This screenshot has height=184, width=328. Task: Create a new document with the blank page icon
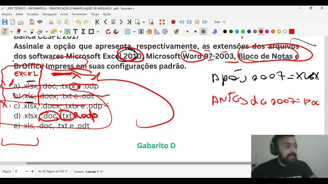point(13,22)
